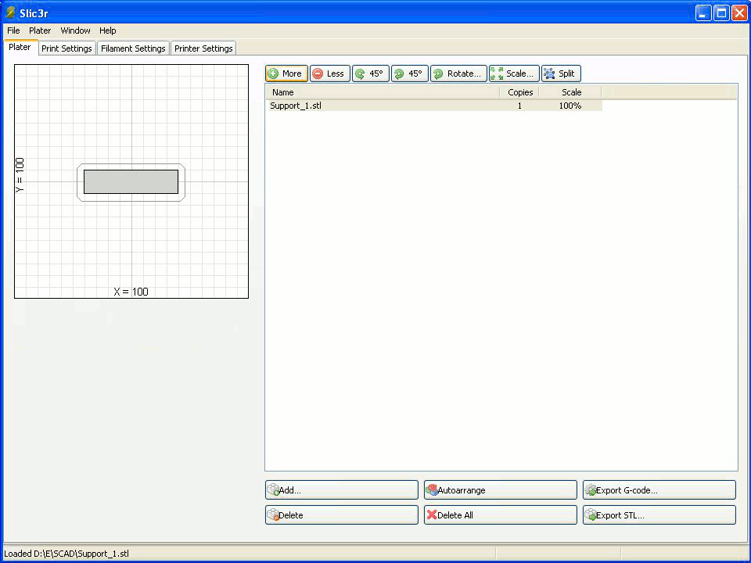Viewport: 751px width, 563px height.
Task: Delete the selected object
Action: click(x=341, y=515)
